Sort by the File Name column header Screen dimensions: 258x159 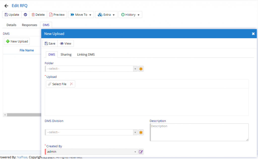[x=27, y=50]
